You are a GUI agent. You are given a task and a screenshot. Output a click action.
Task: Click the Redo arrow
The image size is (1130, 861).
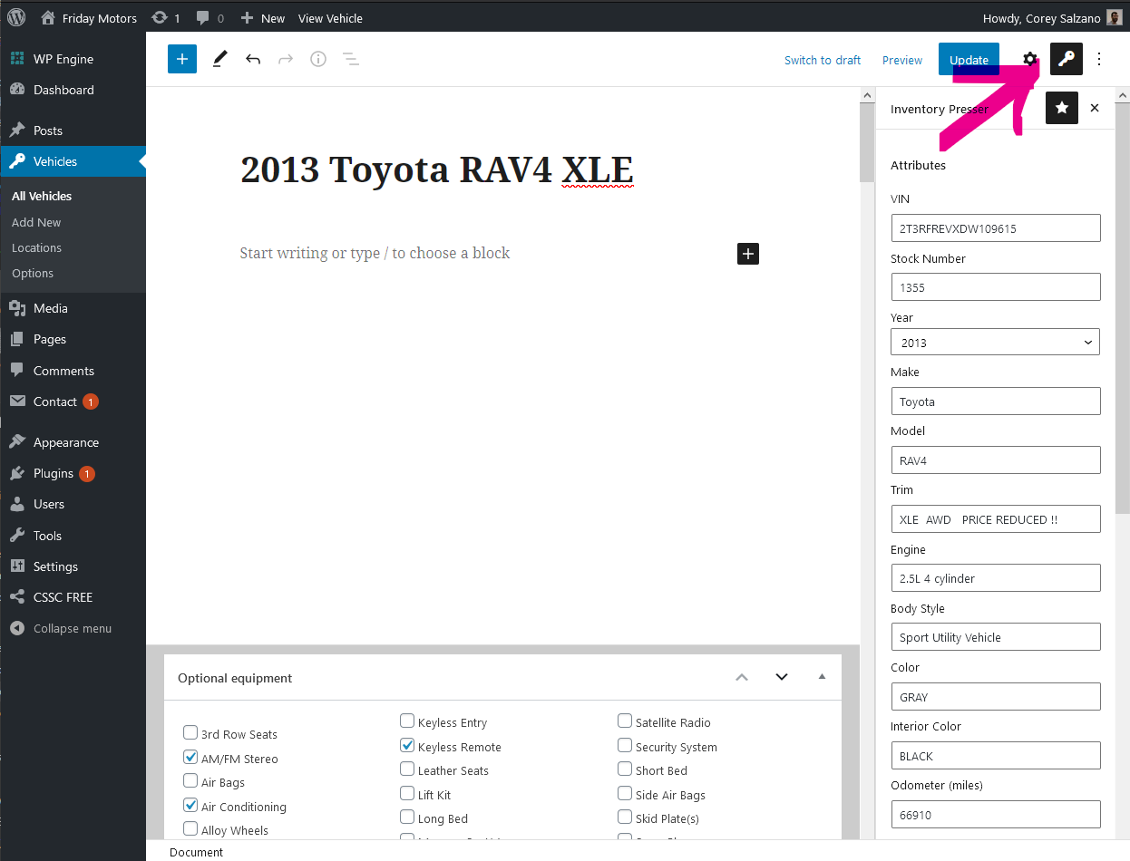pyautogui.click(x=286, y=60)
